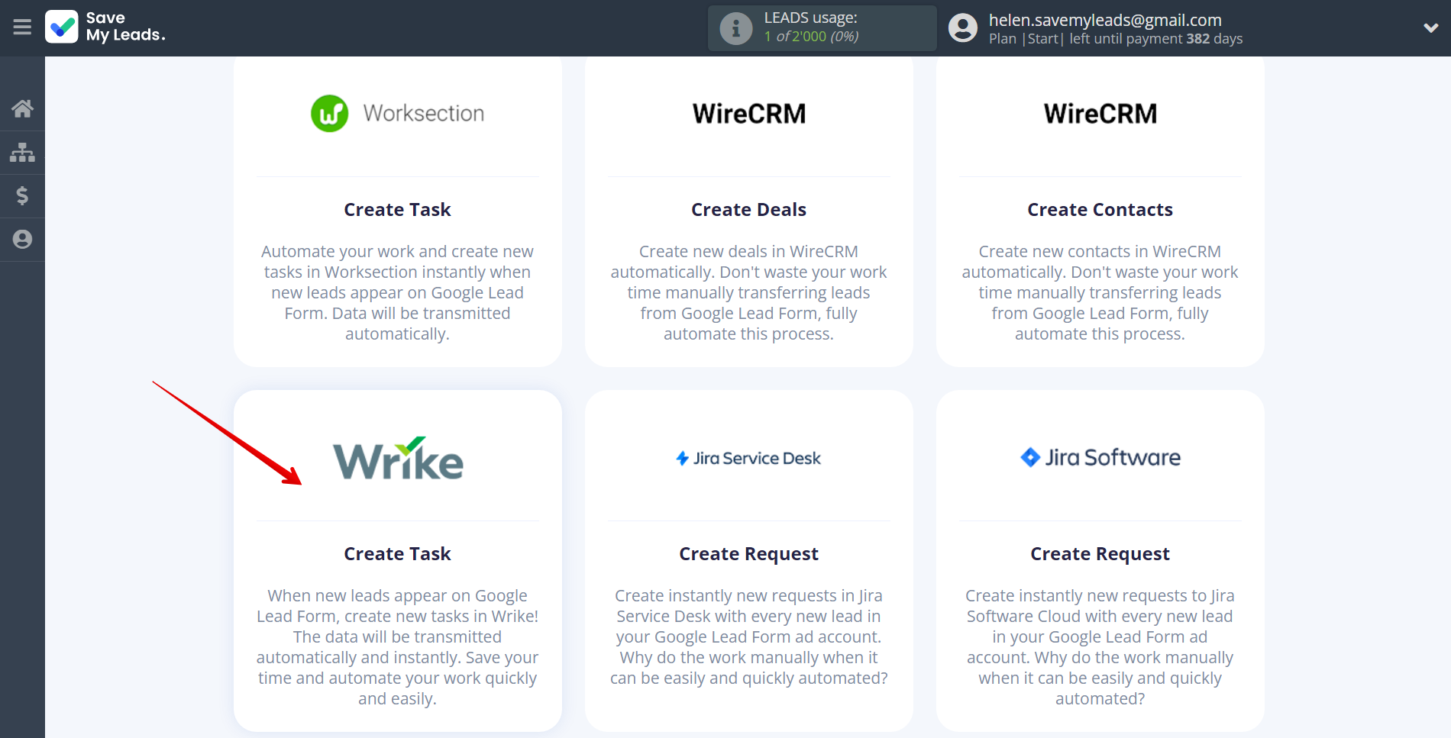Go to Home in sidebar

[22, 108]
